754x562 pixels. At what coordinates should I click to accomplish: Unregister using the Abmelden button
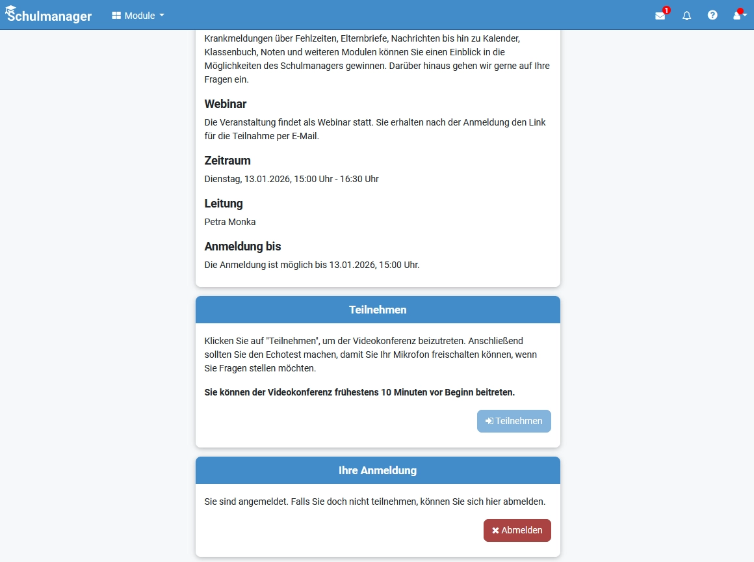[x=517, y=530]
